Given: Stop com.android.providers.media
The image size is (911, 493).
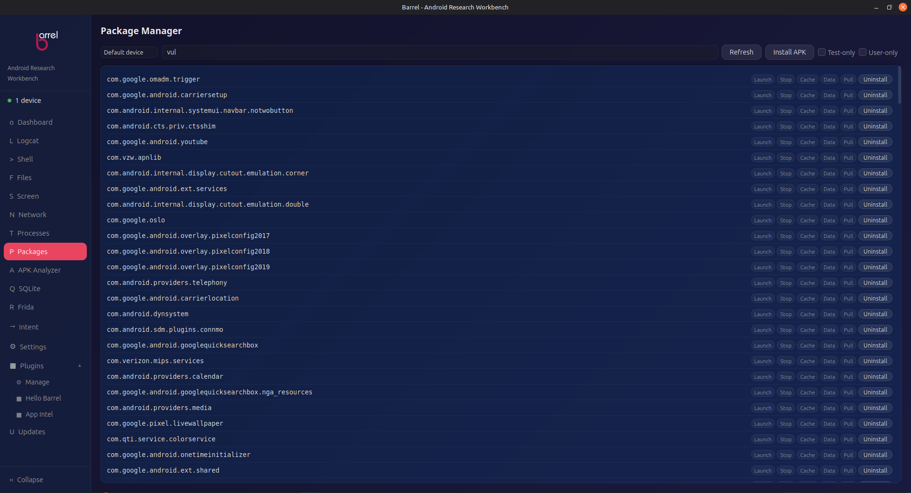Looking at the screenshot, I should point(786,408).
